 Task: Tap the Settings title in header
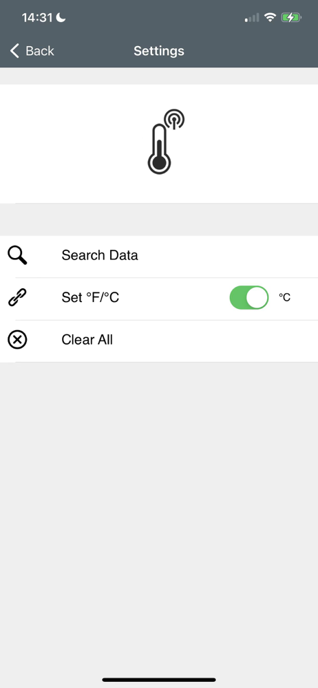[159, 51]
